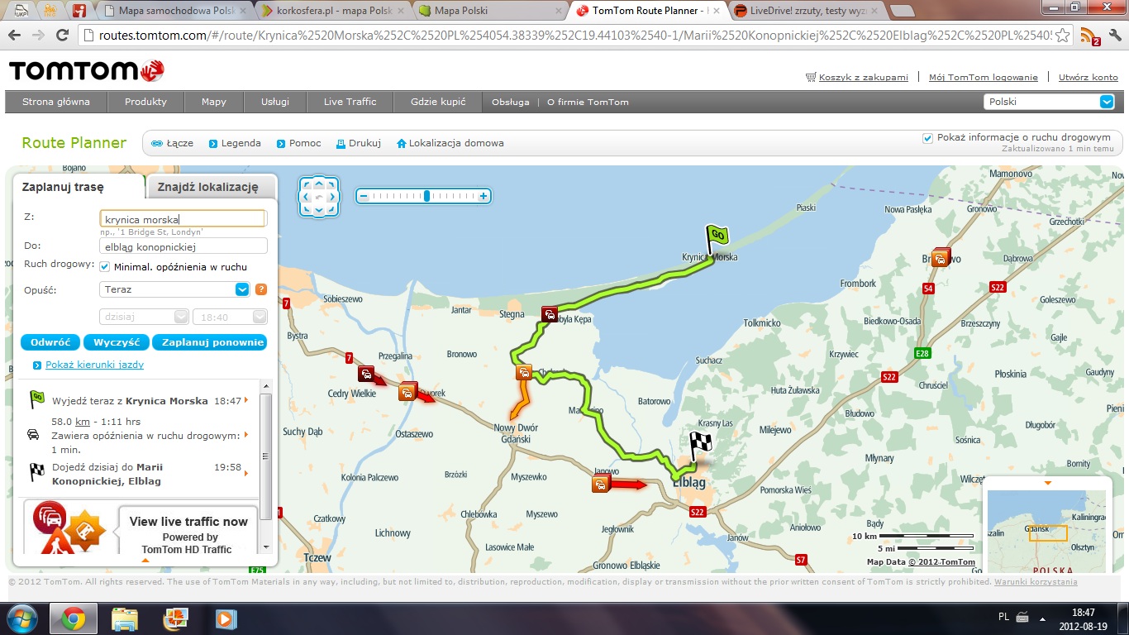
Task: Click the TomTom logo
Action: tap(87, 71)
